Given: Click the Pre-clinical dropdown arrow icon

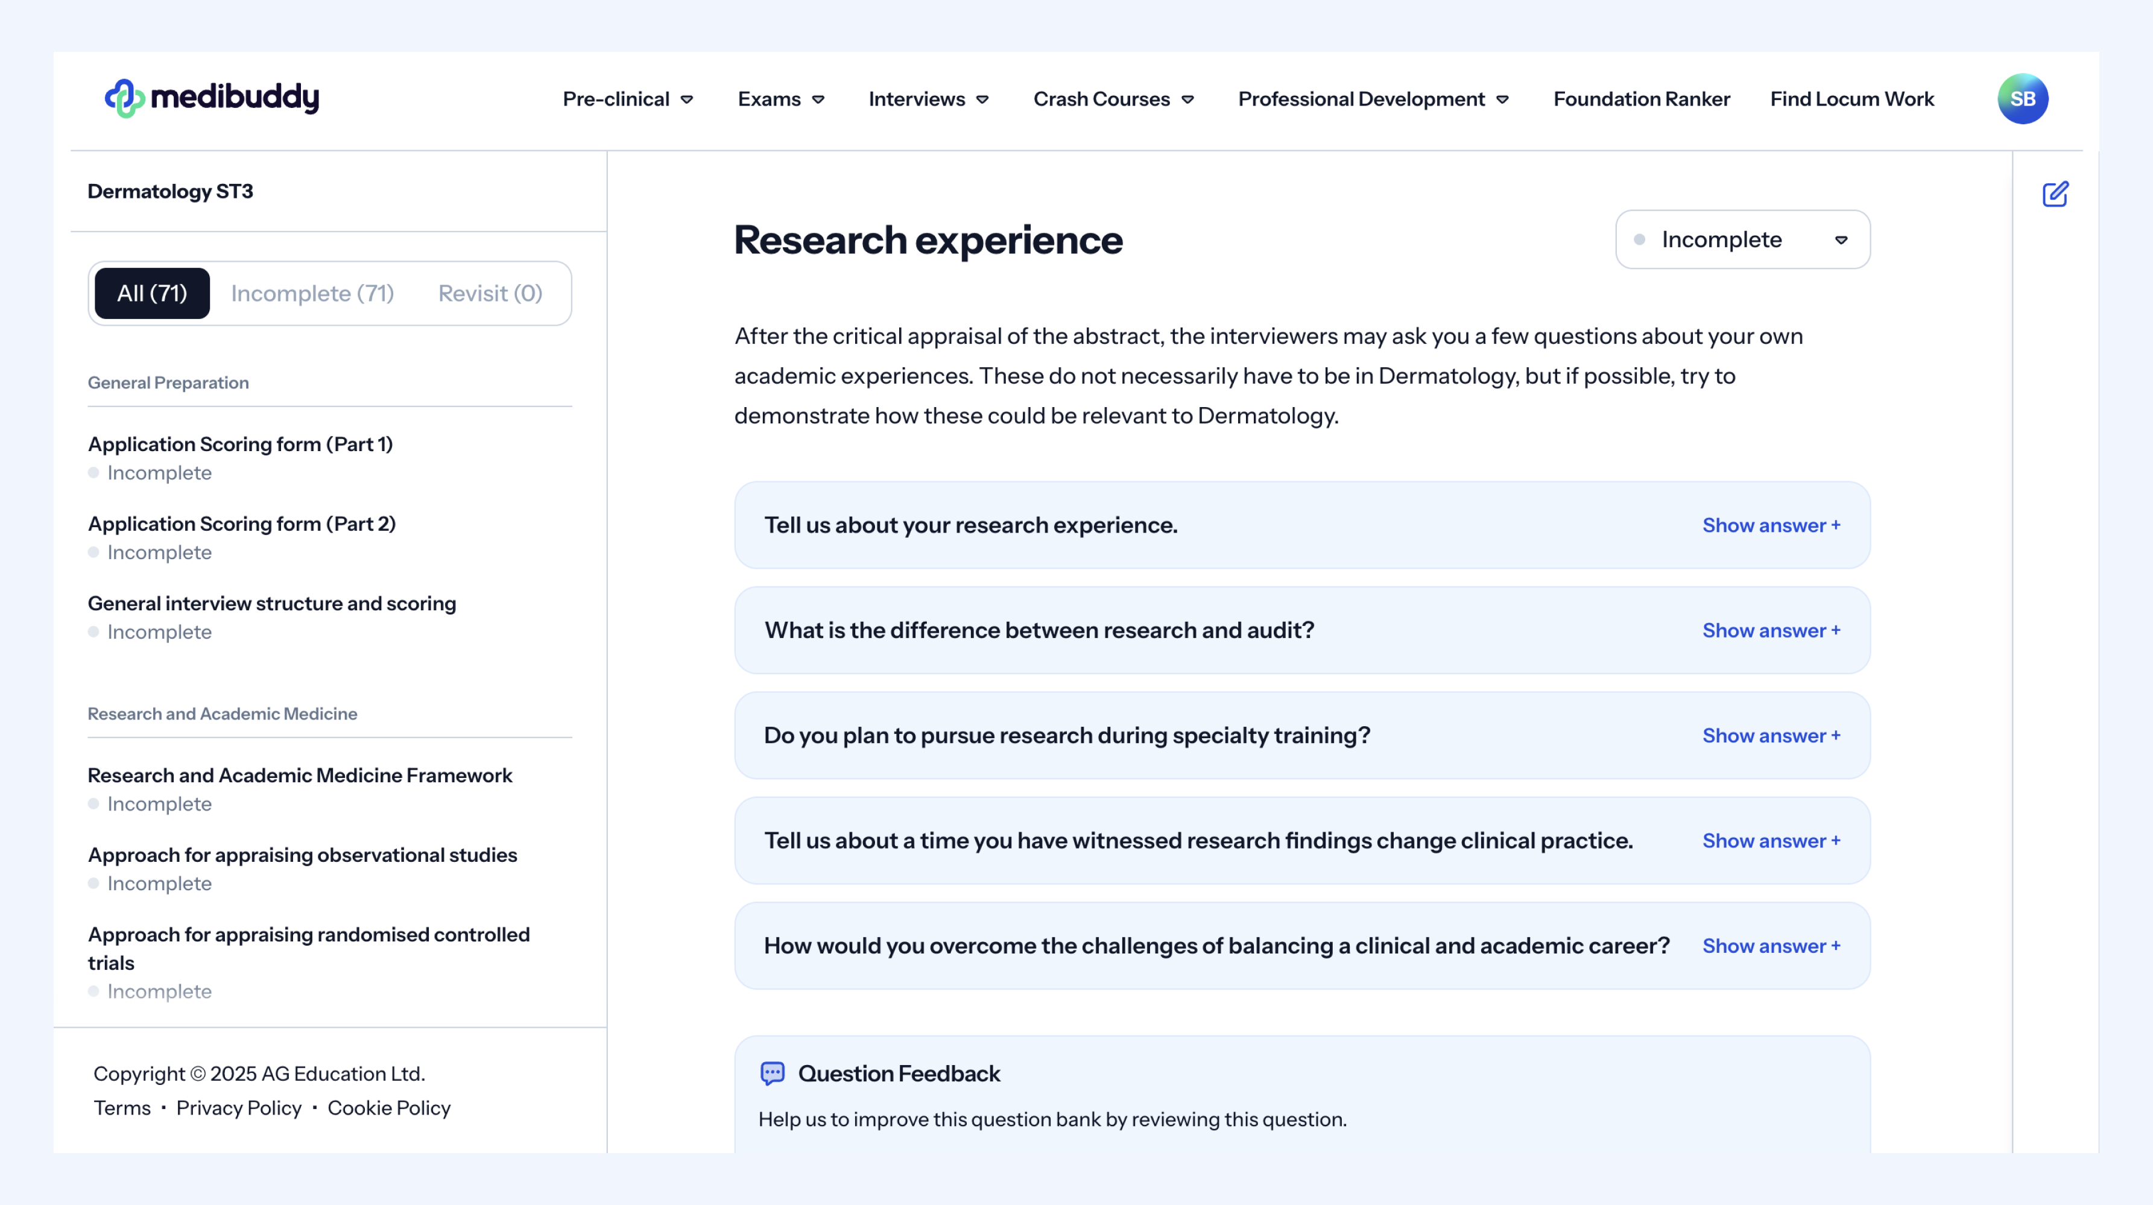Looking at the screenshot, I should point(687,100).
